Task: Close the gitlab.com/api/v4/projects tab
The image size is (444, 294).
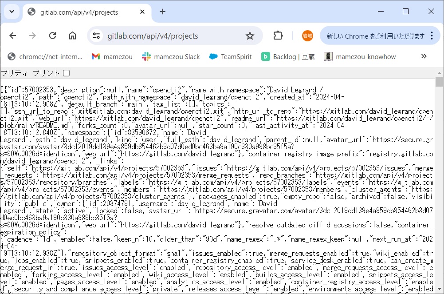Action: (142, 12)
